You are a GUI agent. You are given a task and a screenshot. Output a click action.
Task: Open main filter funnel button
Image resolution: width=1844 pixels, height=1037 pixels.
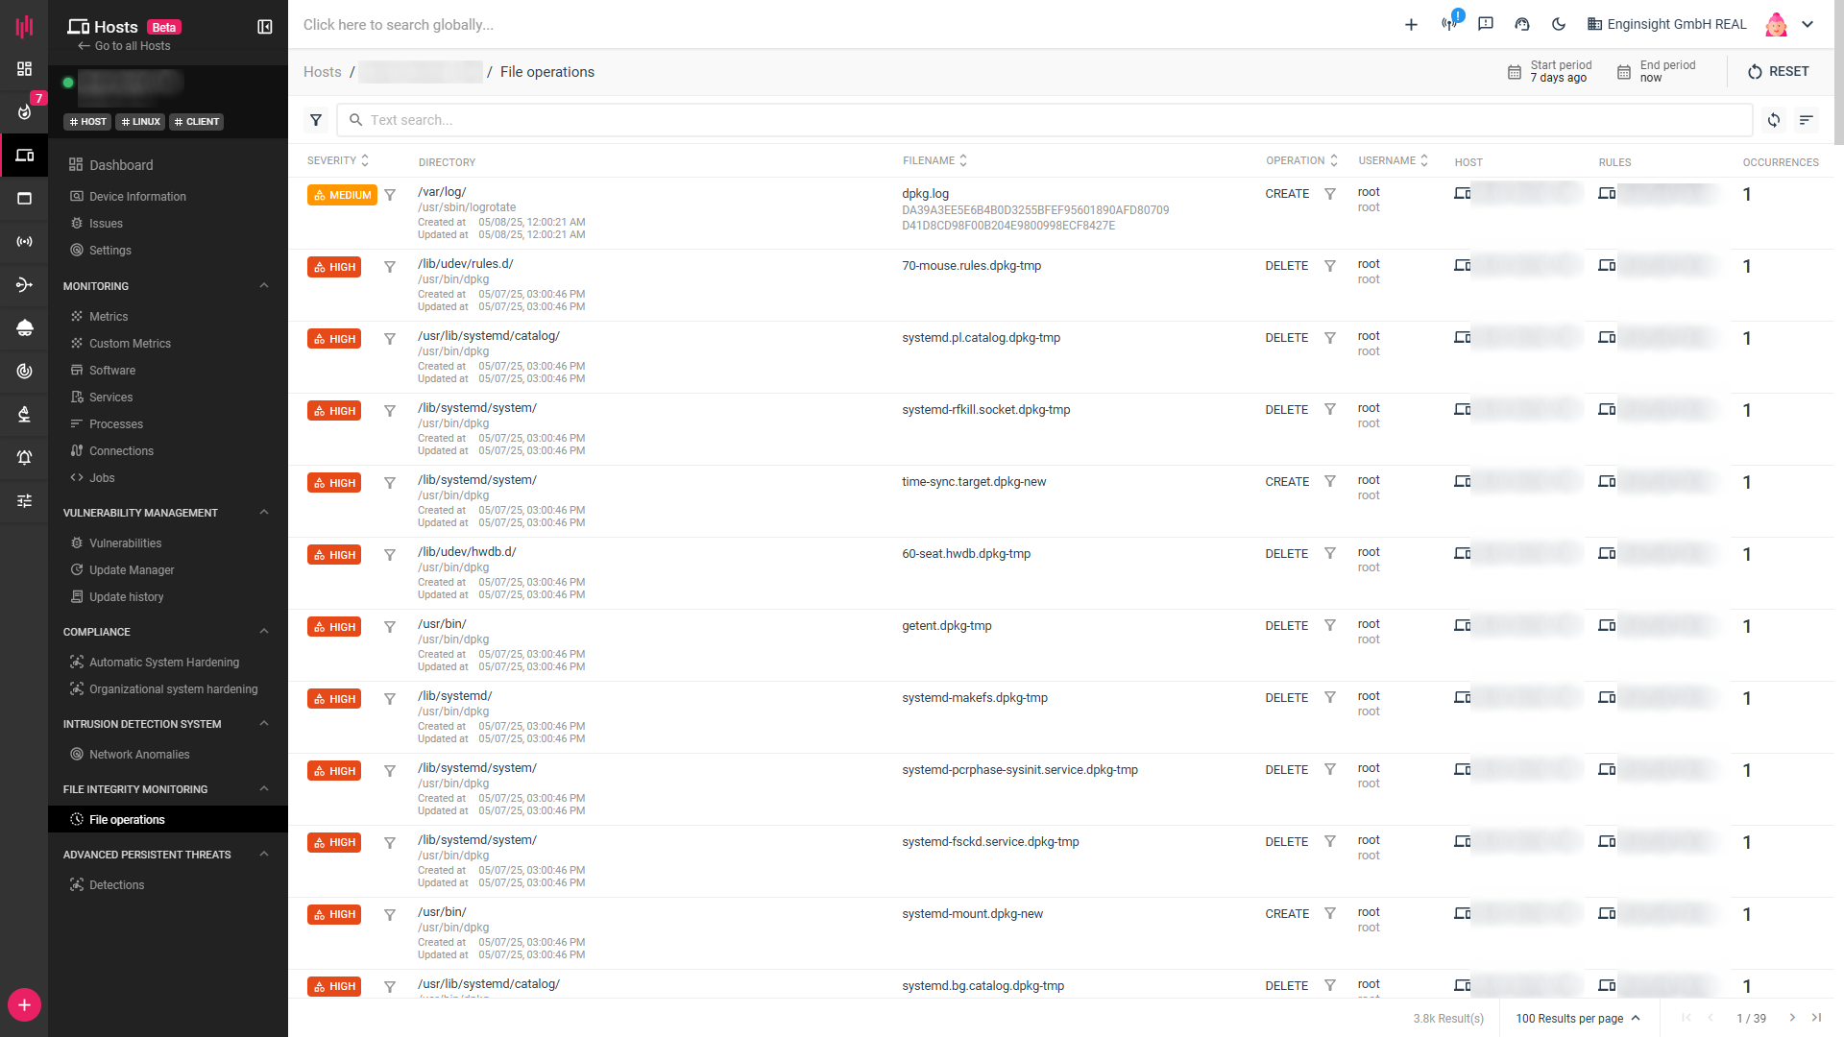[x=316, y=120]
